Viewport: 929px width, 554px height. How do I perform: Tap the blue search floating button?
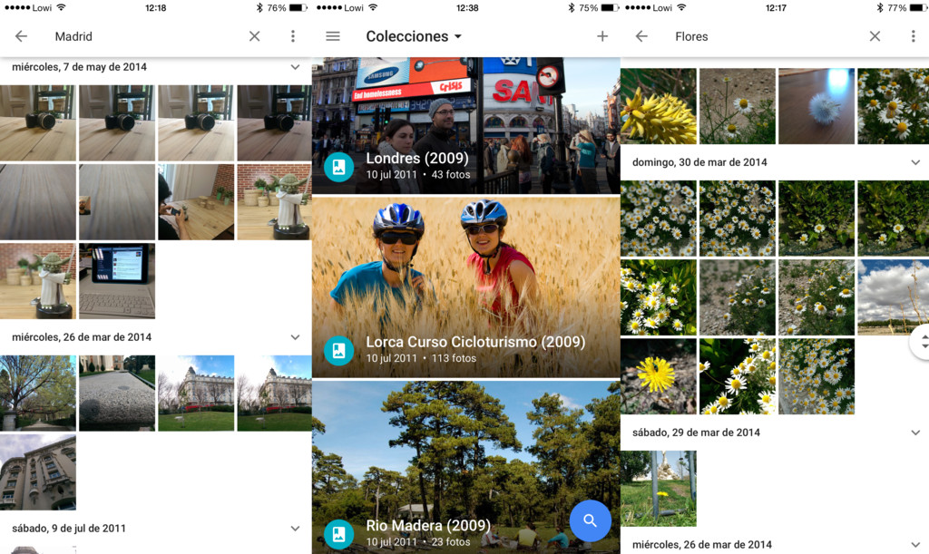click(x=590, y=520)
